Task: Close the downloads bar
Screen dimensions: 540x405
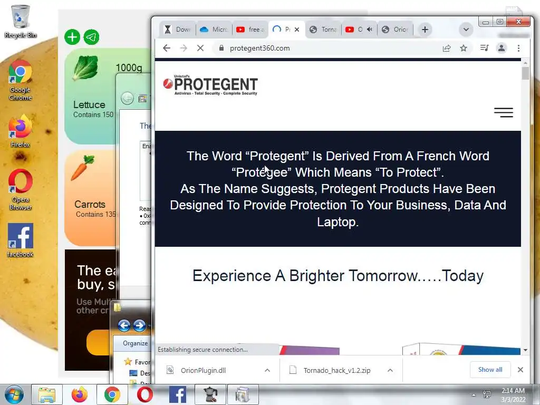Action: click(520, 370)
